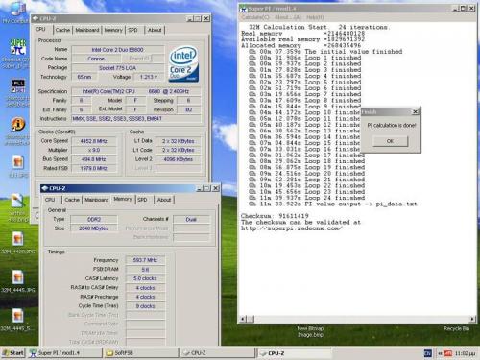
Task: Activate the highlighted second CPU-Z taskbar button
Action: (295, 353)
